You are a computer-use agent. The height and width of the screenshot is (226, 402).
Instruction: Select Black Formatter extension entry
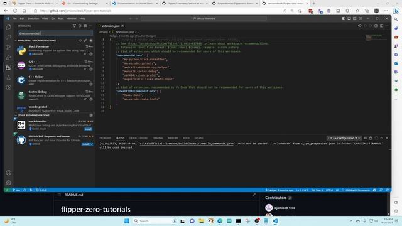55,50
